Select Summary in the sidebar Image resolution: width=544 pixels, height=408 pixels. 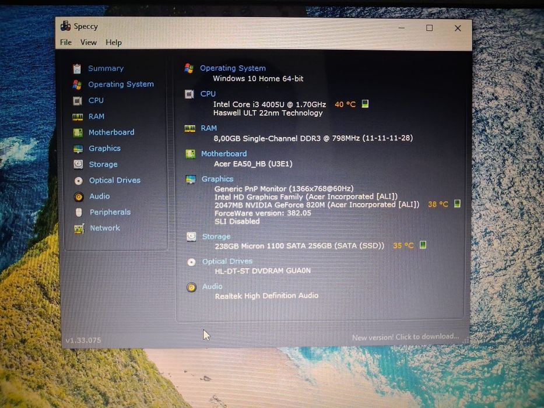coord(106,68)
